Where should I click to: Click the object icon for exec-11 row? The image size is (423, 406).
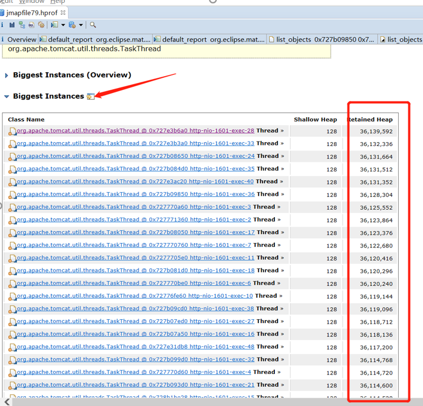tap(12, 258)
